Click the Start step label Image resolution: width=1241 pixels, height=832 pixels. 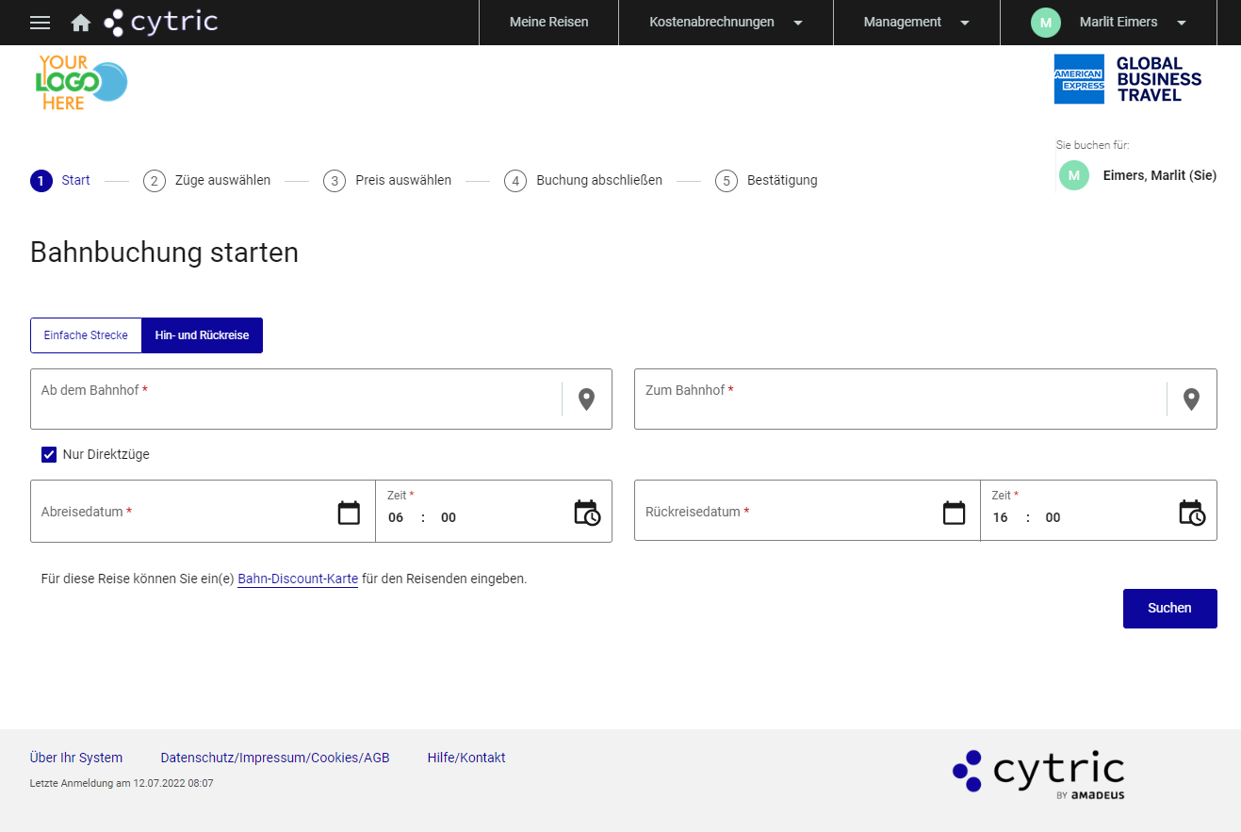point(76,180)
